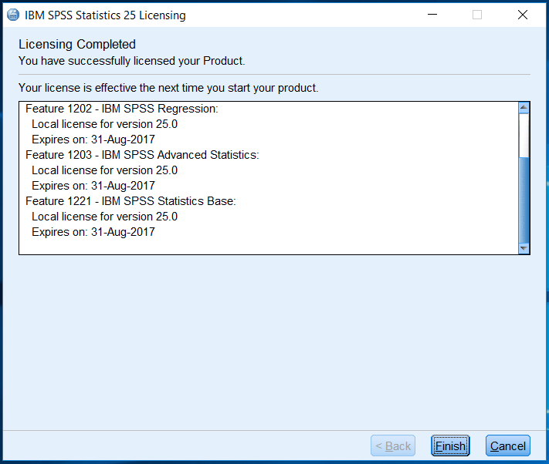The height and width of the screenshot is (464, 549).
Task: Click the scrollbar down arrow in license list
Action: (524, 248)
